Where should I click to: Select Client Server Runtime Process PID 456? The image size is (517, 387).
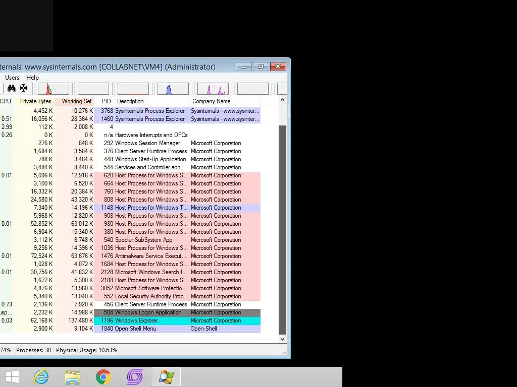click(130, 304)
